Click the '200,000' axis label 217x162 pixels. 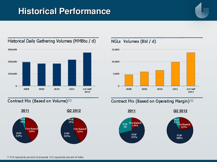pyautogui.click(x=12, y=62)
